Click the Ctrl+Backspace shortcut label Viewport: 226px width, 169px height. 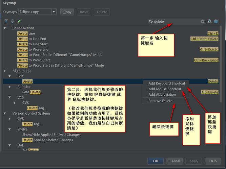pyautogui.click(x=206, y=60)
